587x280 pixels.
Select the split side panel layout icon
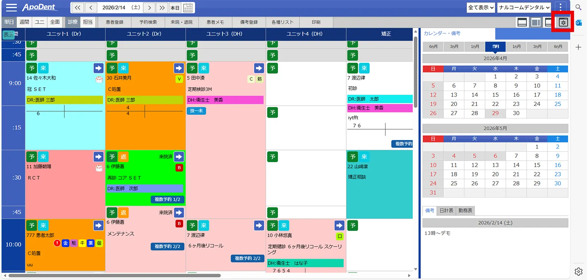click(x=535, y=23)
